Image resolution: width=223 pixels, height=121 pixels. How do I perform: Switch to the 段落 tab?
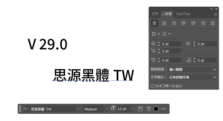pos(168,14)
